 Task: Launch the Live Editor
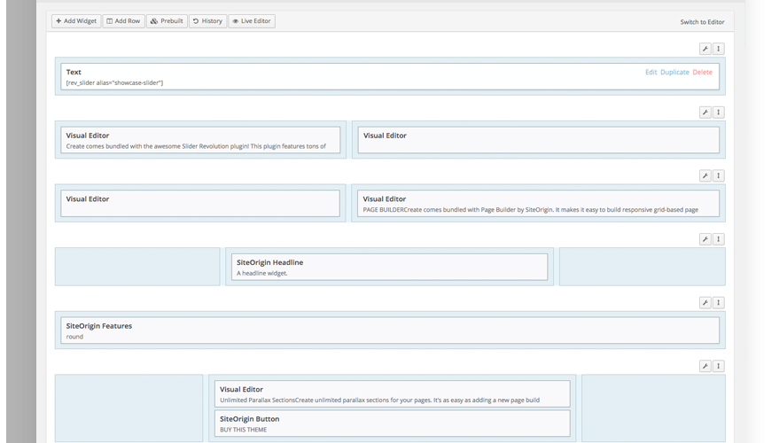click(252, 21)
